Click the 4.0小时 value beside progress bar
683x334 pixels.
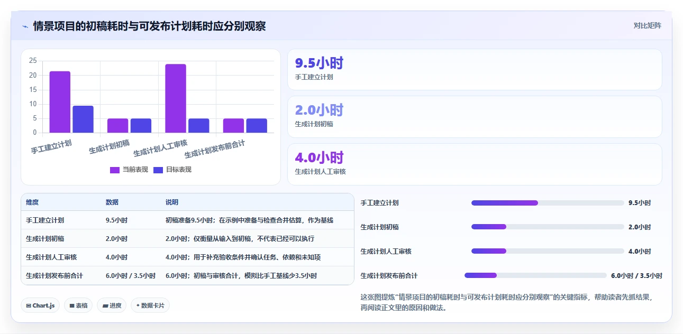[640, 252]
